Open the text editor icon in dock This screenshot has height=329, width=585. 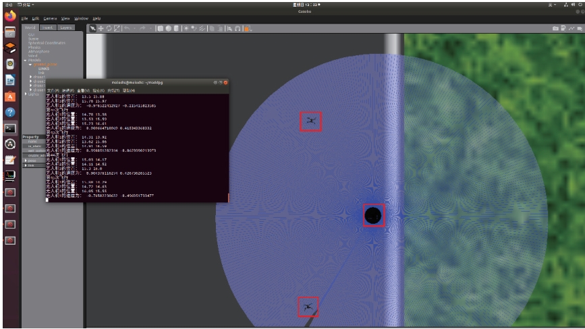10,160
